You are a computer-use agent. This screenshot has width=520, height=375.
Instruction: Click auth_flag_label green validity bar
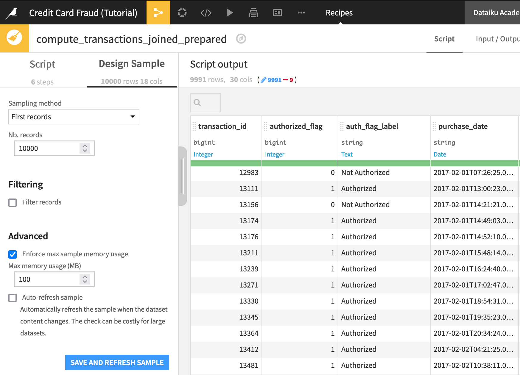click(x=384, y=163)
